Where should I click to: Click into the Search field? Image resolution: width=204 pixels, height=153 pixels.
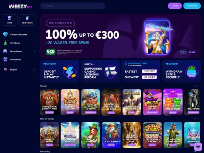click(x=73, y=6)
